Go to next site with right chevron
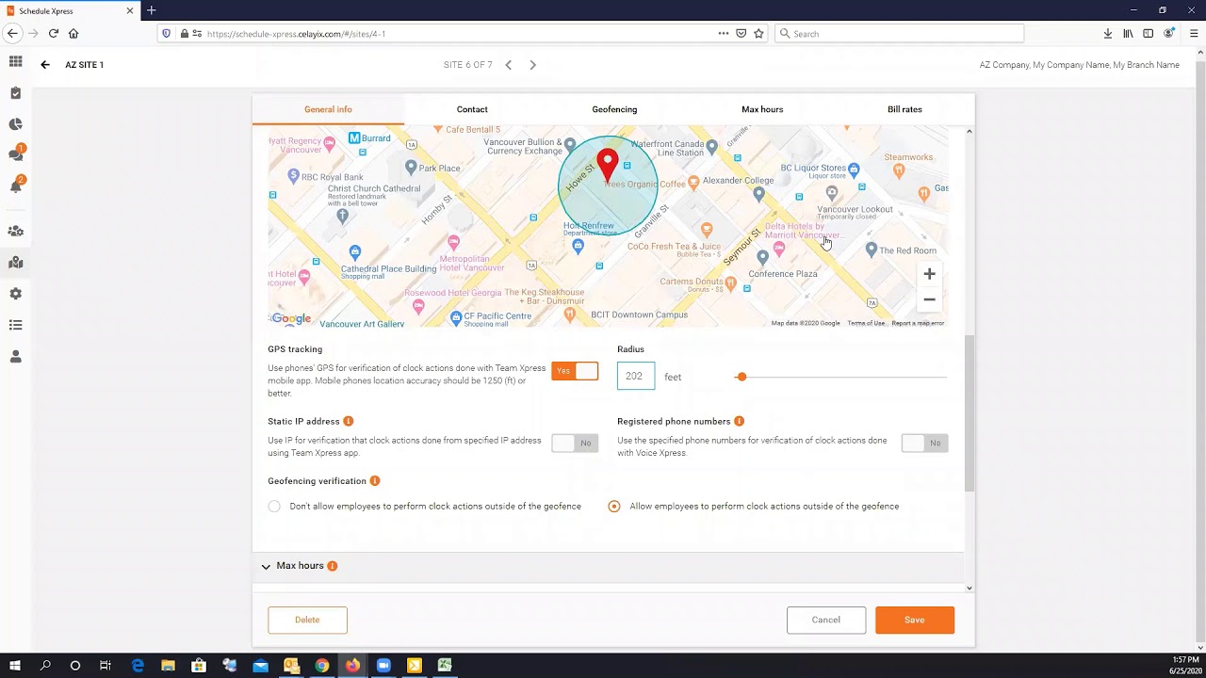This screenshot has height=678, width=1206. click(x=532, y=65)
